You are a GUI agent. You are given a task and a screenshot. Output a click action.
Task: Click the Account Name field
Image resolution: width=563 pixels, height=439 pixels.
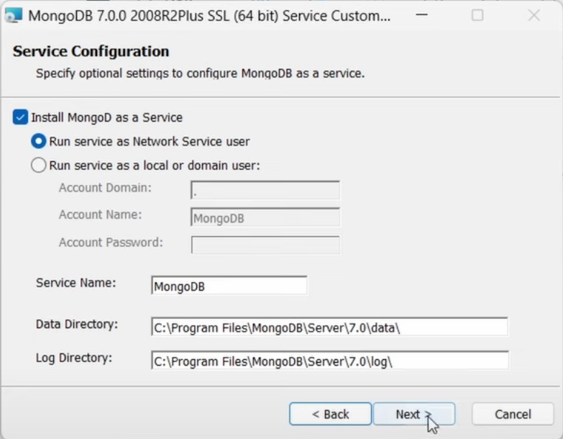point(265,217)
